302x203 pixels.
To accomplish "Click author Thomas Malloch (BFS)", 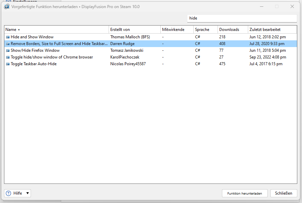I will pos(130,37).
